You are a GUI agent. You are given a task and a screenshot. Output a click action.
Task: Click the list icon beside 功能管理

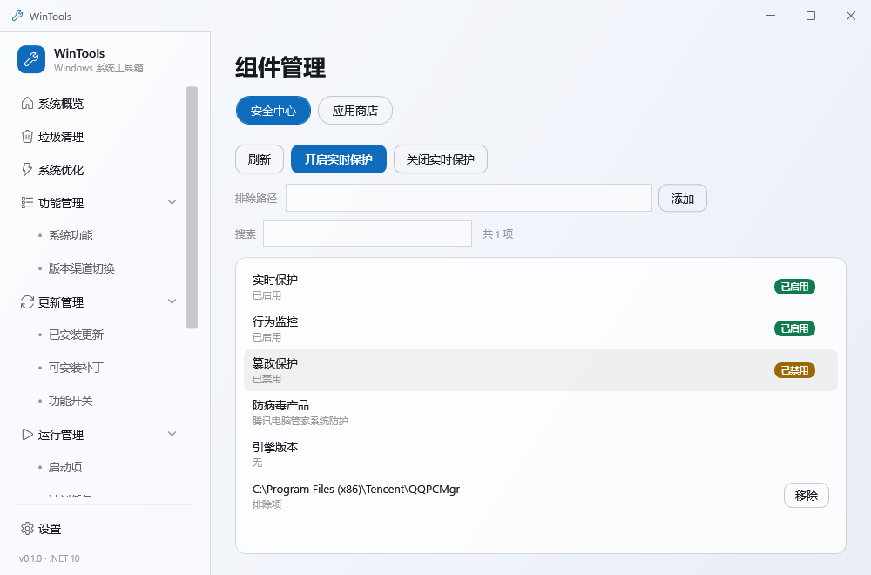(27, 203)
